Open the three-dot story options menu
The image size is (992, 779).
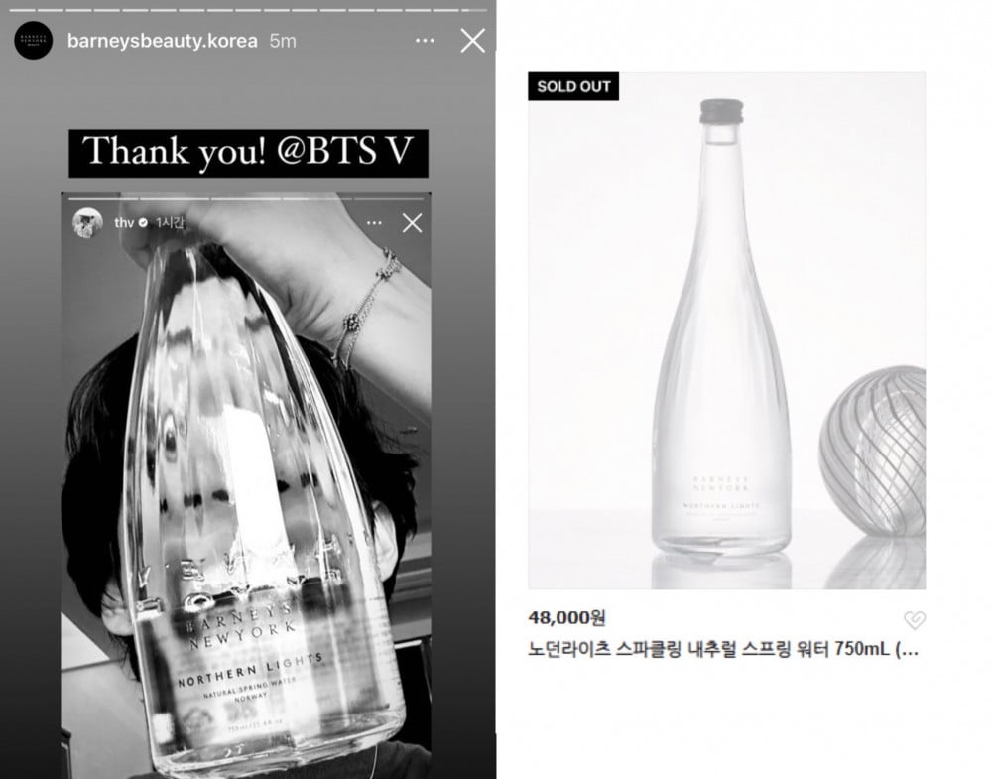pyautogui.click(x=426, y=41)
